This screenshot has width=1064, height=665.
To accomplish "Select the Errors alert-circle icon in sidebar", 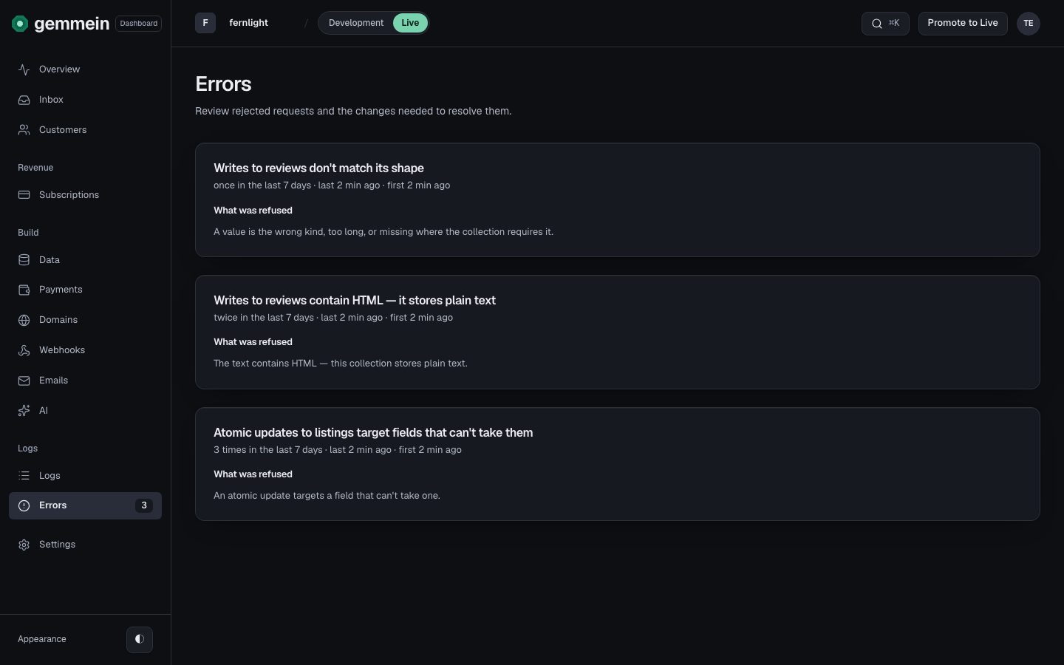I will [x=24, y=505].
